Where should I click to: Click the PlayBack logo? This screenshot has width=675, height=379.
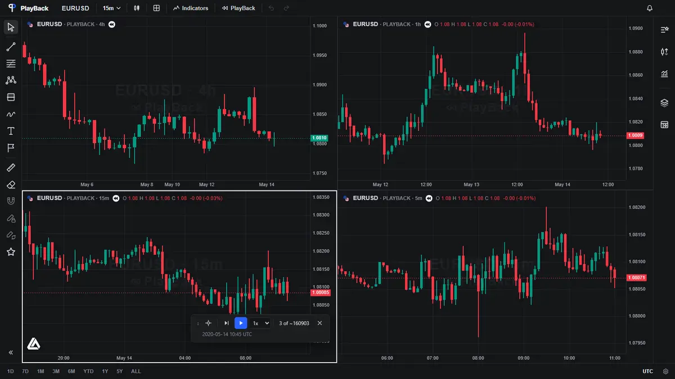(x=28, y=8)
